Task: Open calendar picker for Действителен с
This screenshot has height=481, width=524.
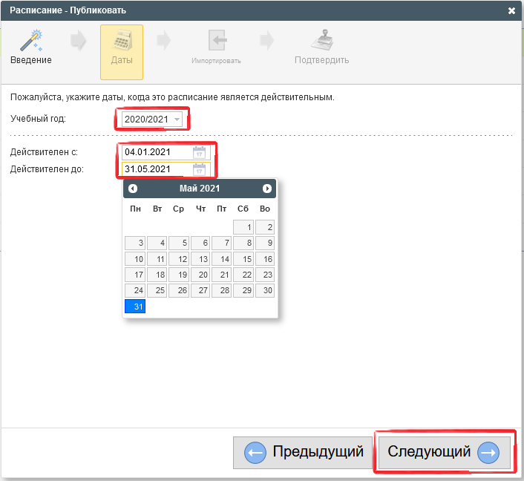Action: pyautogui.click(x=199, y=152)
